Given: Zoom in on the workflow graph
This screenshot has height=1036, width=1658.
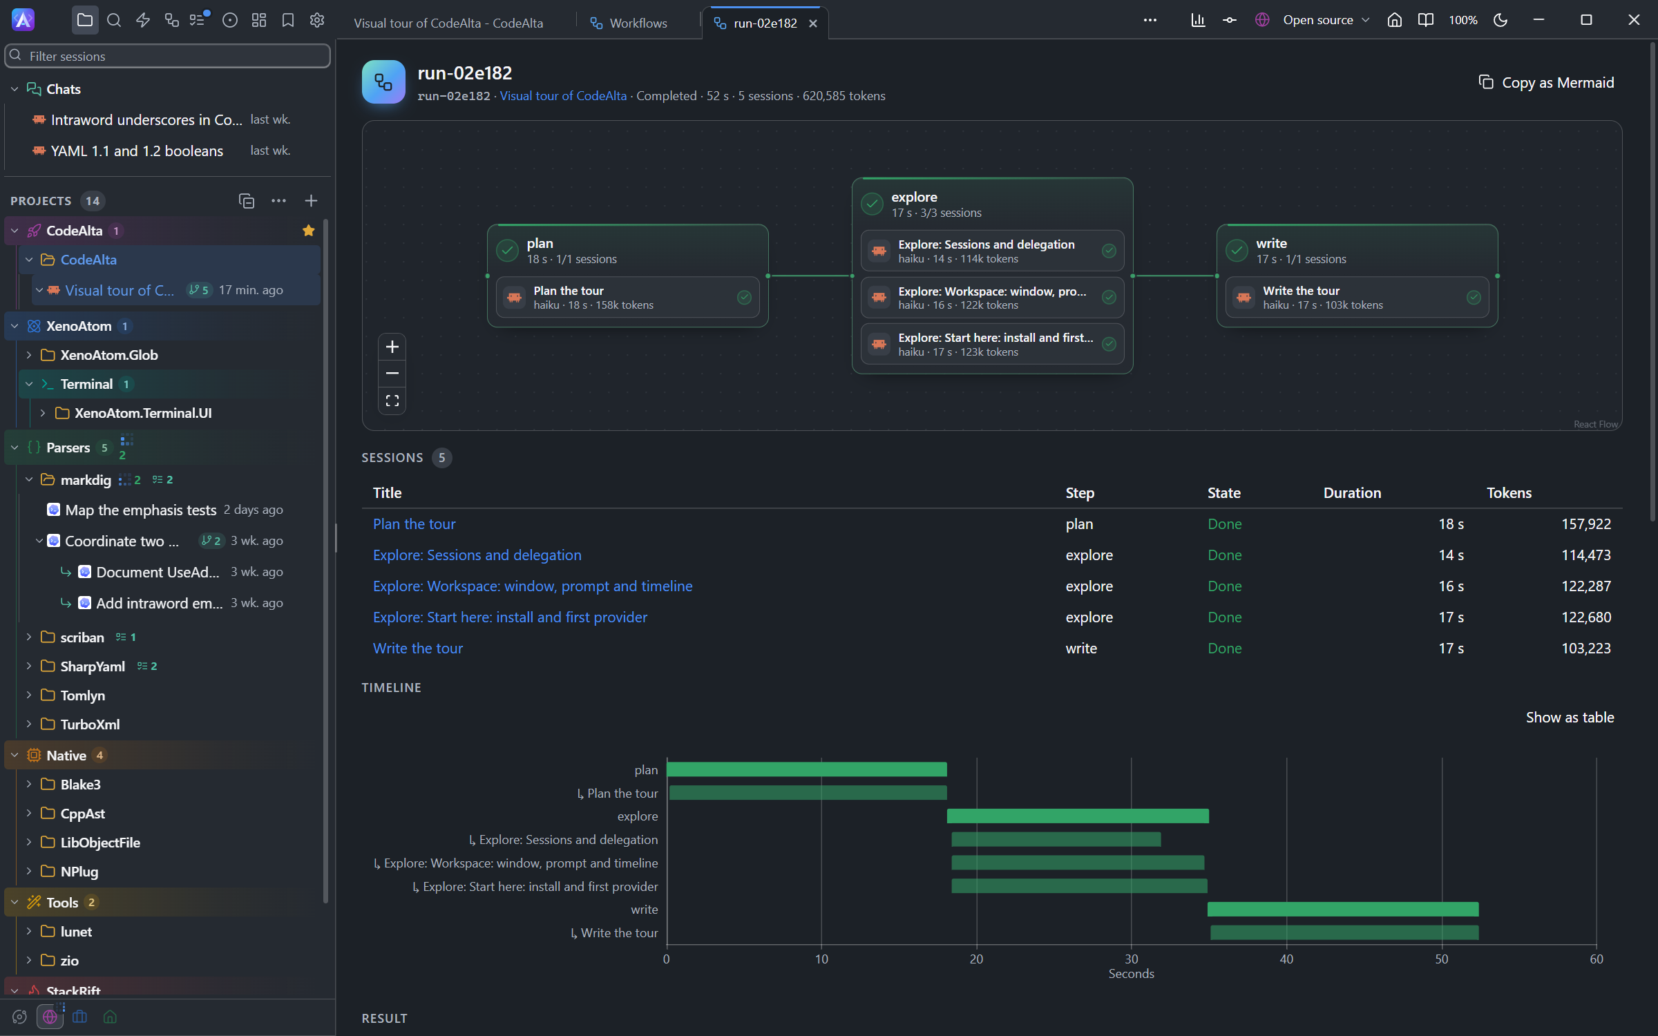Looking at the screenshot, I should pyautogui.click(x=392, y=347).
